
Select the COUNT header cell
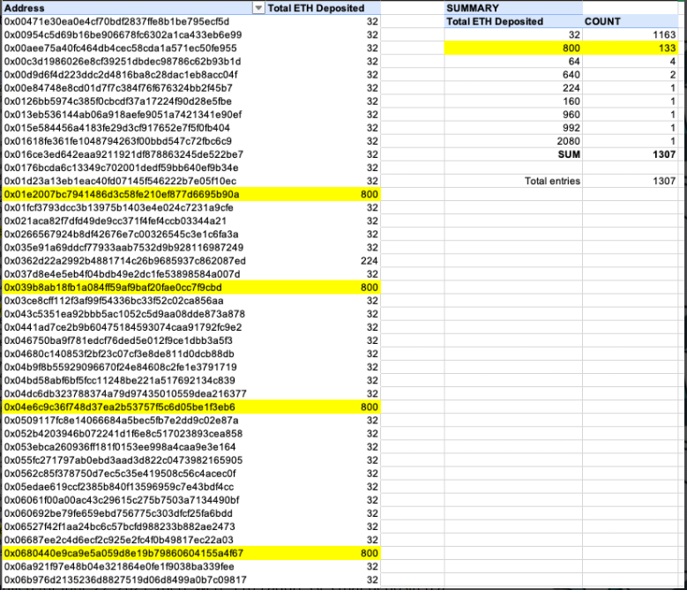pos(630,21)
